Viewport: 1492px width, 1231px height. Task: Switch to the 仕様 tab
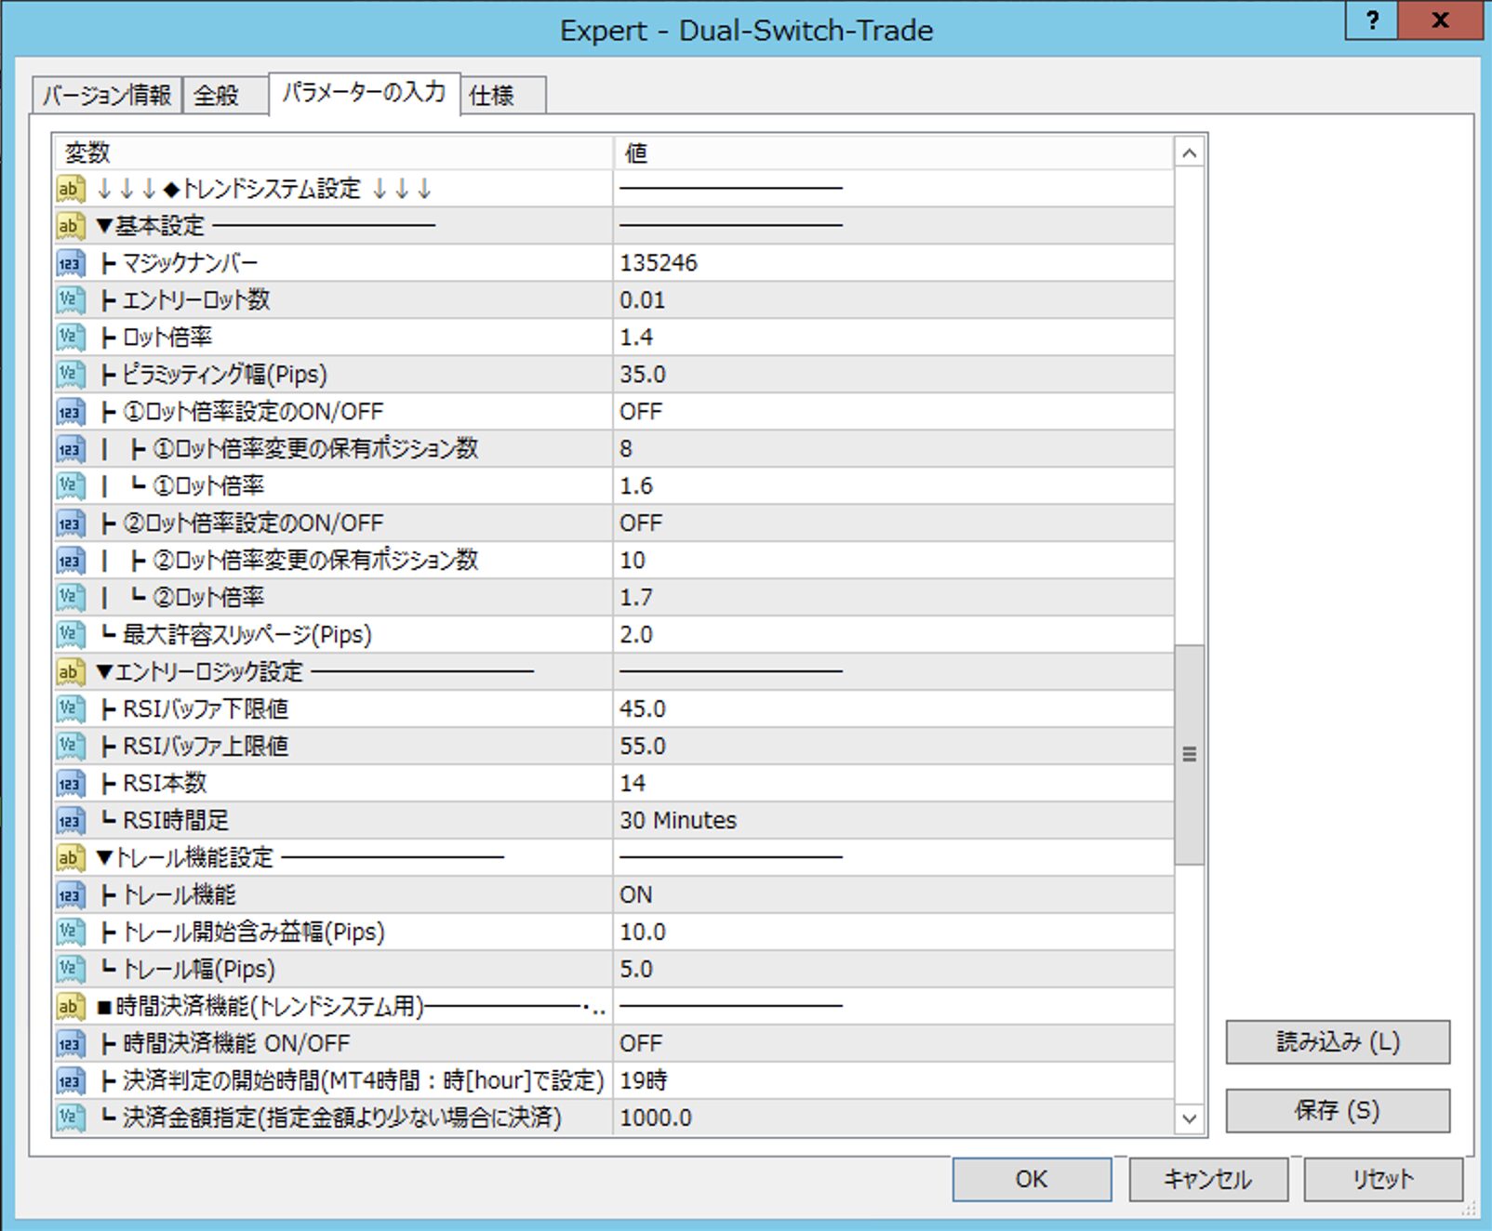501,96
